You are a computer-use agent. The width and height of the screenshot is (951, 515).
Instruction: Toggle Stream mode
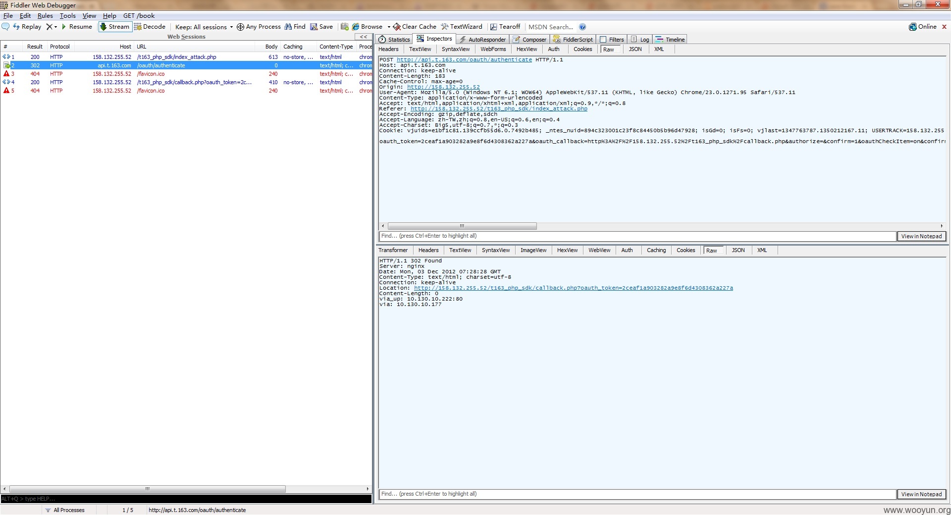[115, 27]
